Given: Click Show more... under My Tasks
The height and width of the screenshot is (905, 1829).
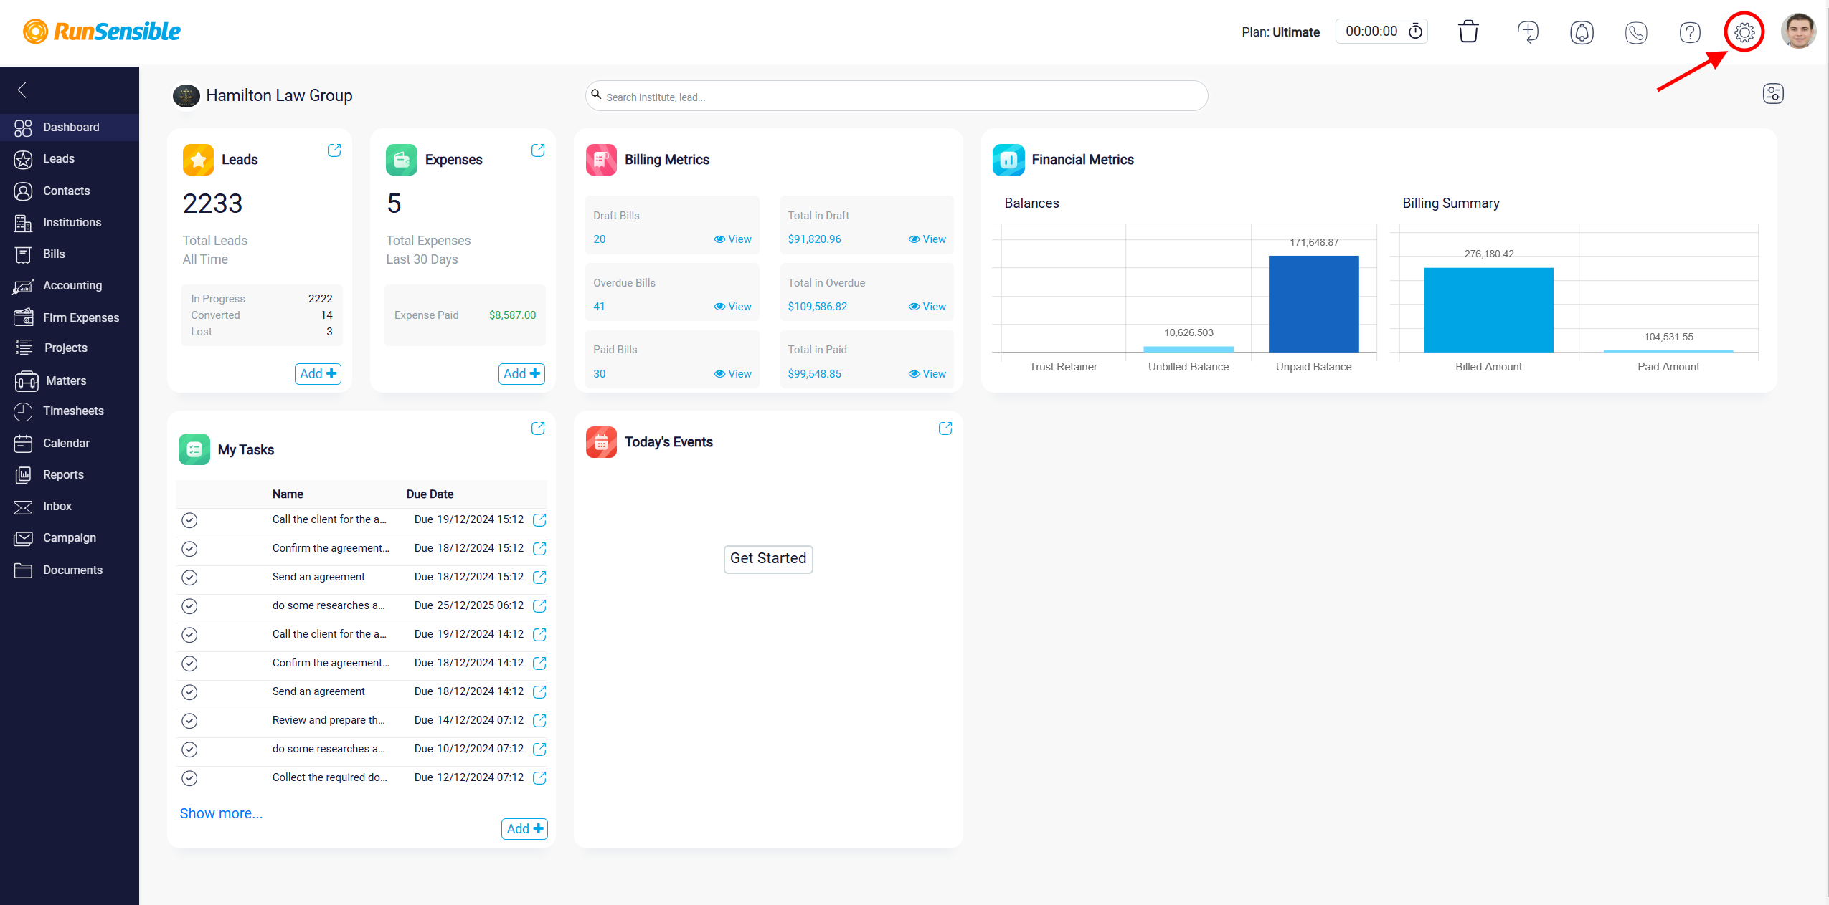Looking at the screenshot, I should 221,814.
